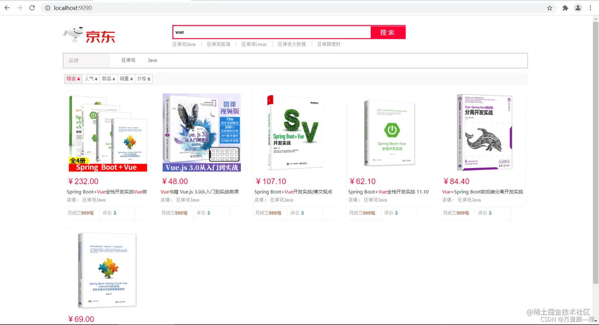
Task: Click the ¥84.40 price
Action: point(456,181)
